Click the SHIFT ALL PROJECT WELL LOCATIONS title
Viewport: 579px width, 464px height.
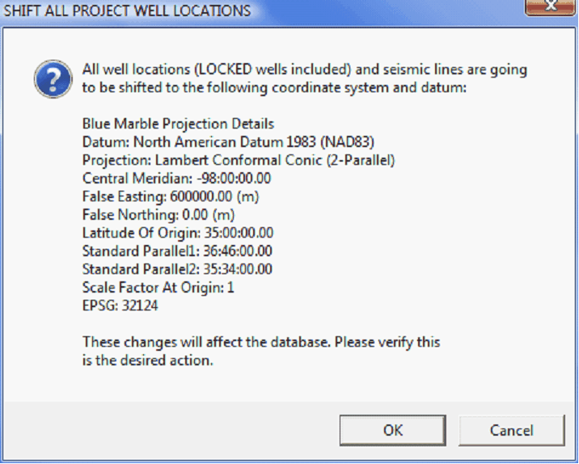[127, 11]
